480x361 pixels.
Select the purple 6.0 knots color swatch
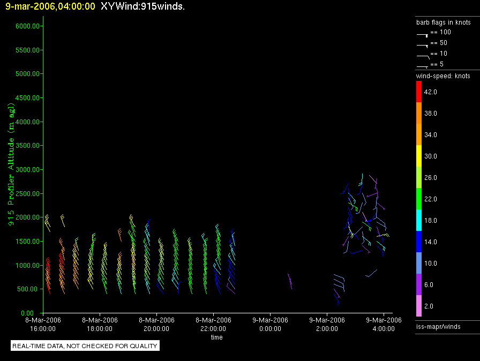coord(419,284)
